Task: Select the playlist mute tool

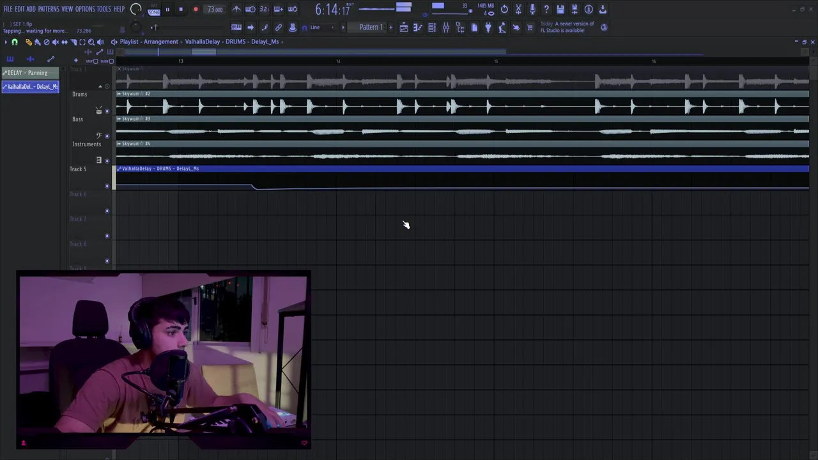Action: coord(56,42)
